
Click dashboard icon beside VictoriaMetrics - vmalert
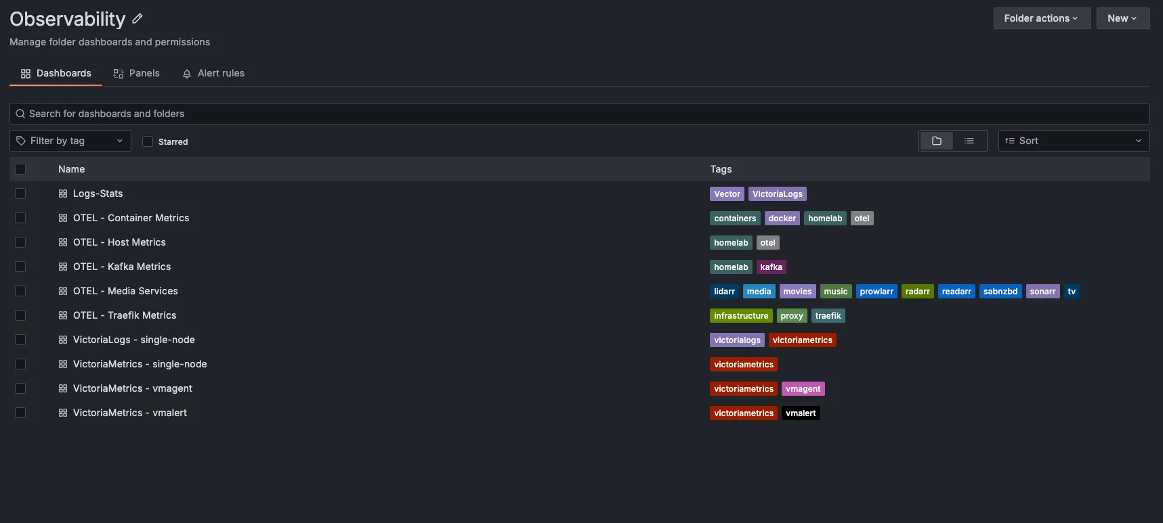(x=63, y=413)
